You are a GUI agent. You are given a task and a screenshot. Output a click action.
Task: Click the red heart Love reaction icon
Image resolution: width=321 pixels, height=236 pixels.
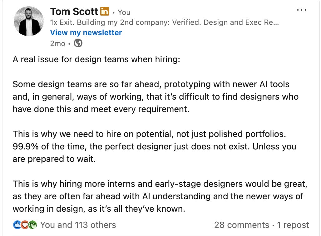(25, 225)
